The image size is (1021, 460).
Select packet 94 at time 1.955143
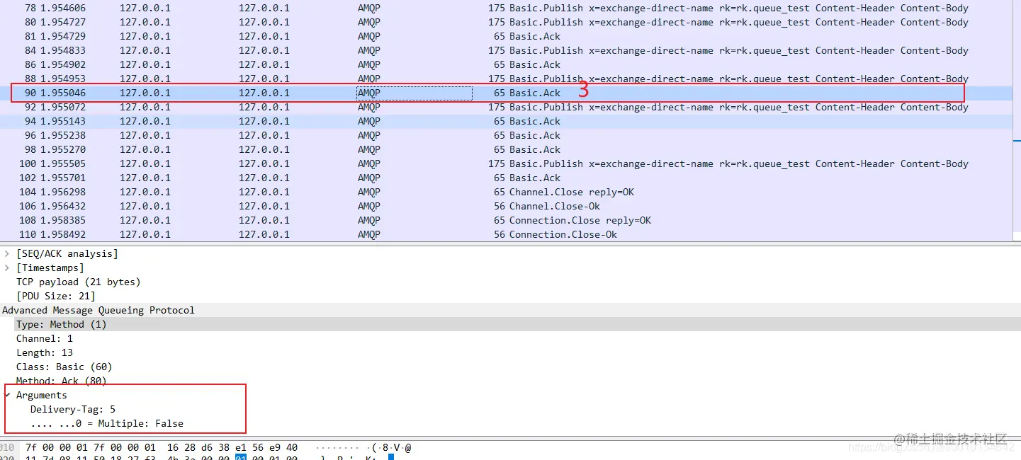click(x=506, y=121)
